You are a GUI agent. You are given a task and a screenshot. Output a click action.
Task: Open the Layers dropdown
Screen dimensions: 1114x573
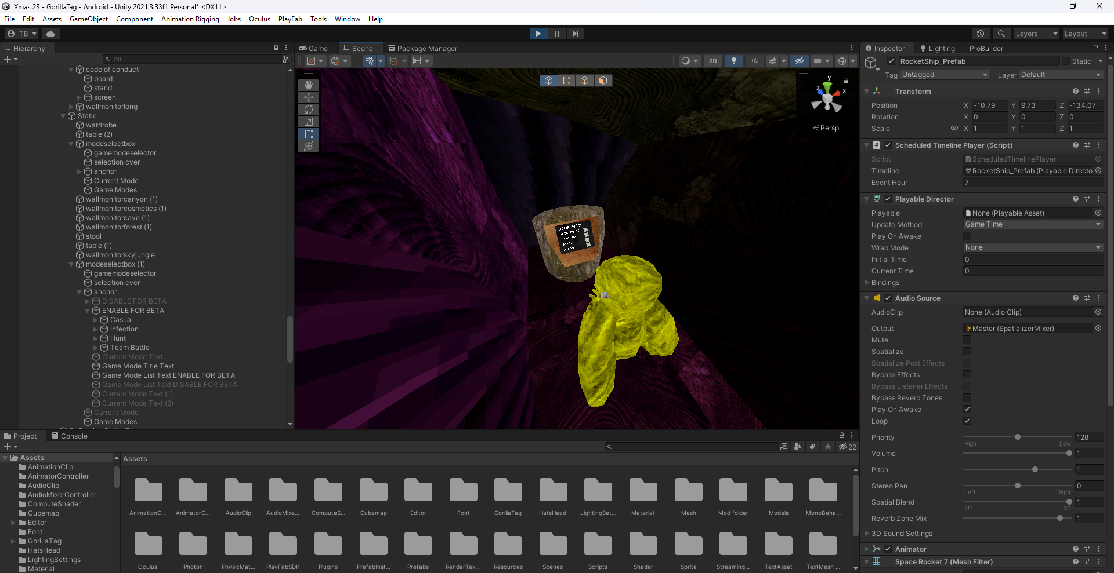(1036, 34)
